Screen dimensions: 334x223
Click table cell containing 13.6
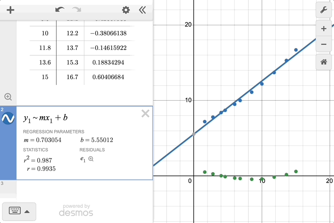(x=45, y=62)
